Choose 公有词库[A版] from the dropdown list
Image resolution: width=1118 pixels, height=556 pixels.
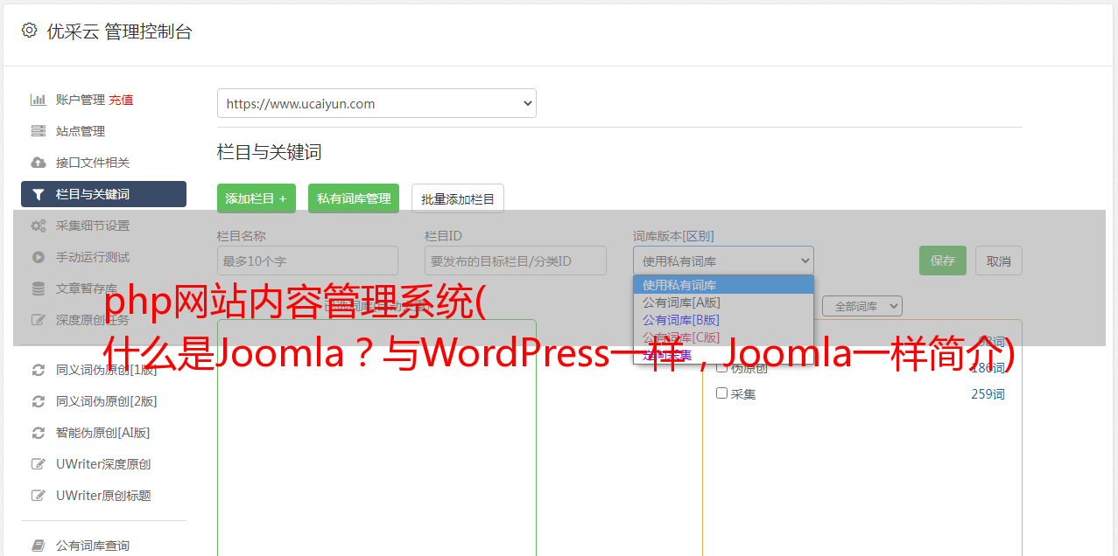point(680,302)
